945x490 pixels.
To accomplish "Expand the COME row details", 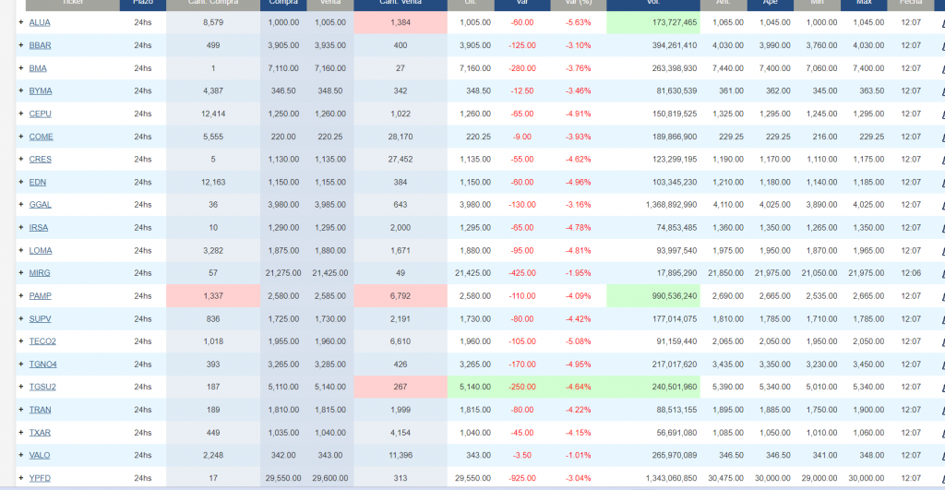I will pyautogui.click(x=20, y=136).
